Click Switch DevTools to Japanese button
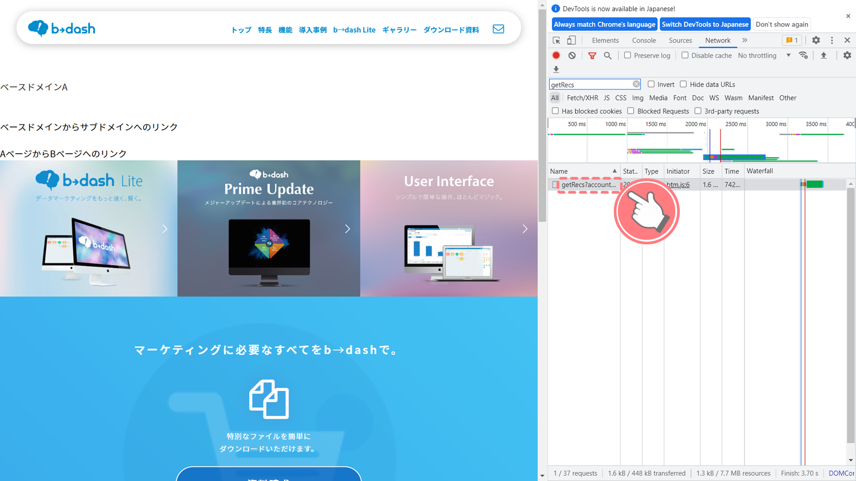 [x=705, y=24]
